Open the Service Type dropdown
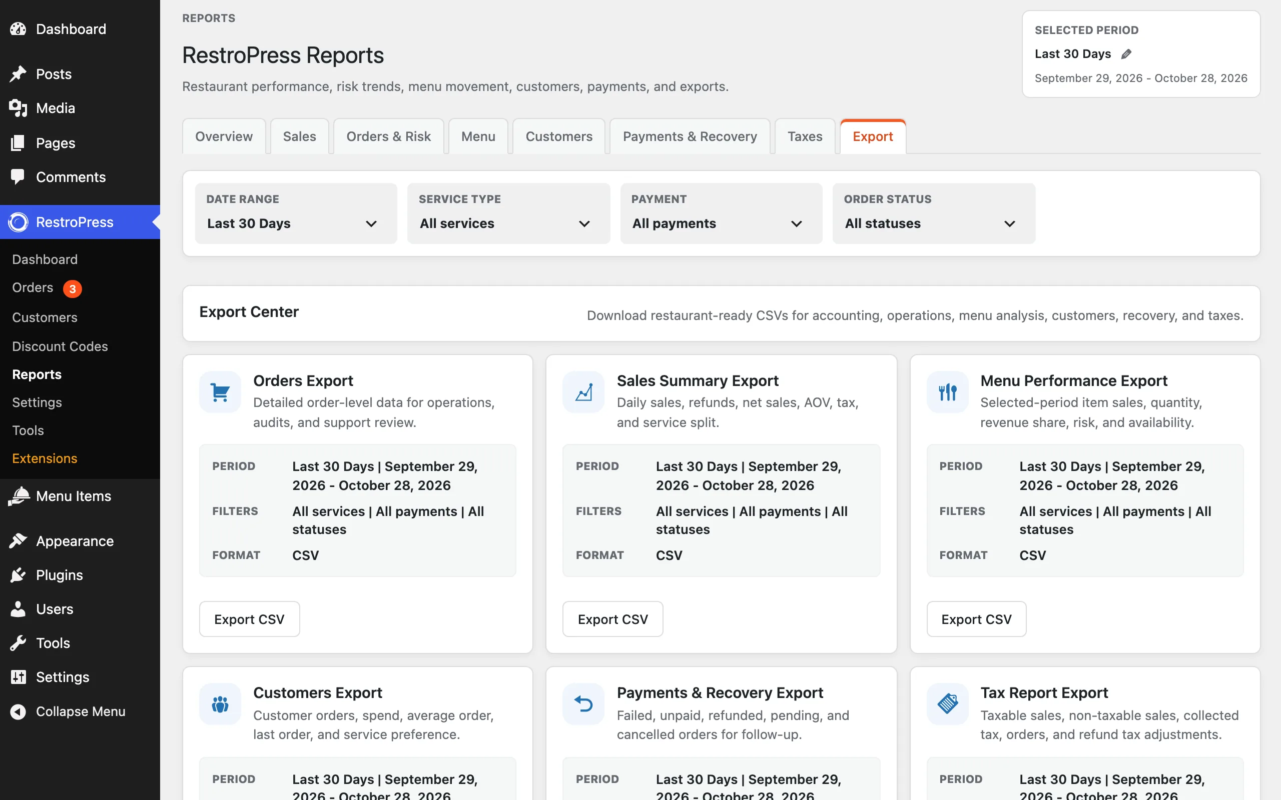The width and height of the screenshot is (1281, 800). tap(508, 214)
